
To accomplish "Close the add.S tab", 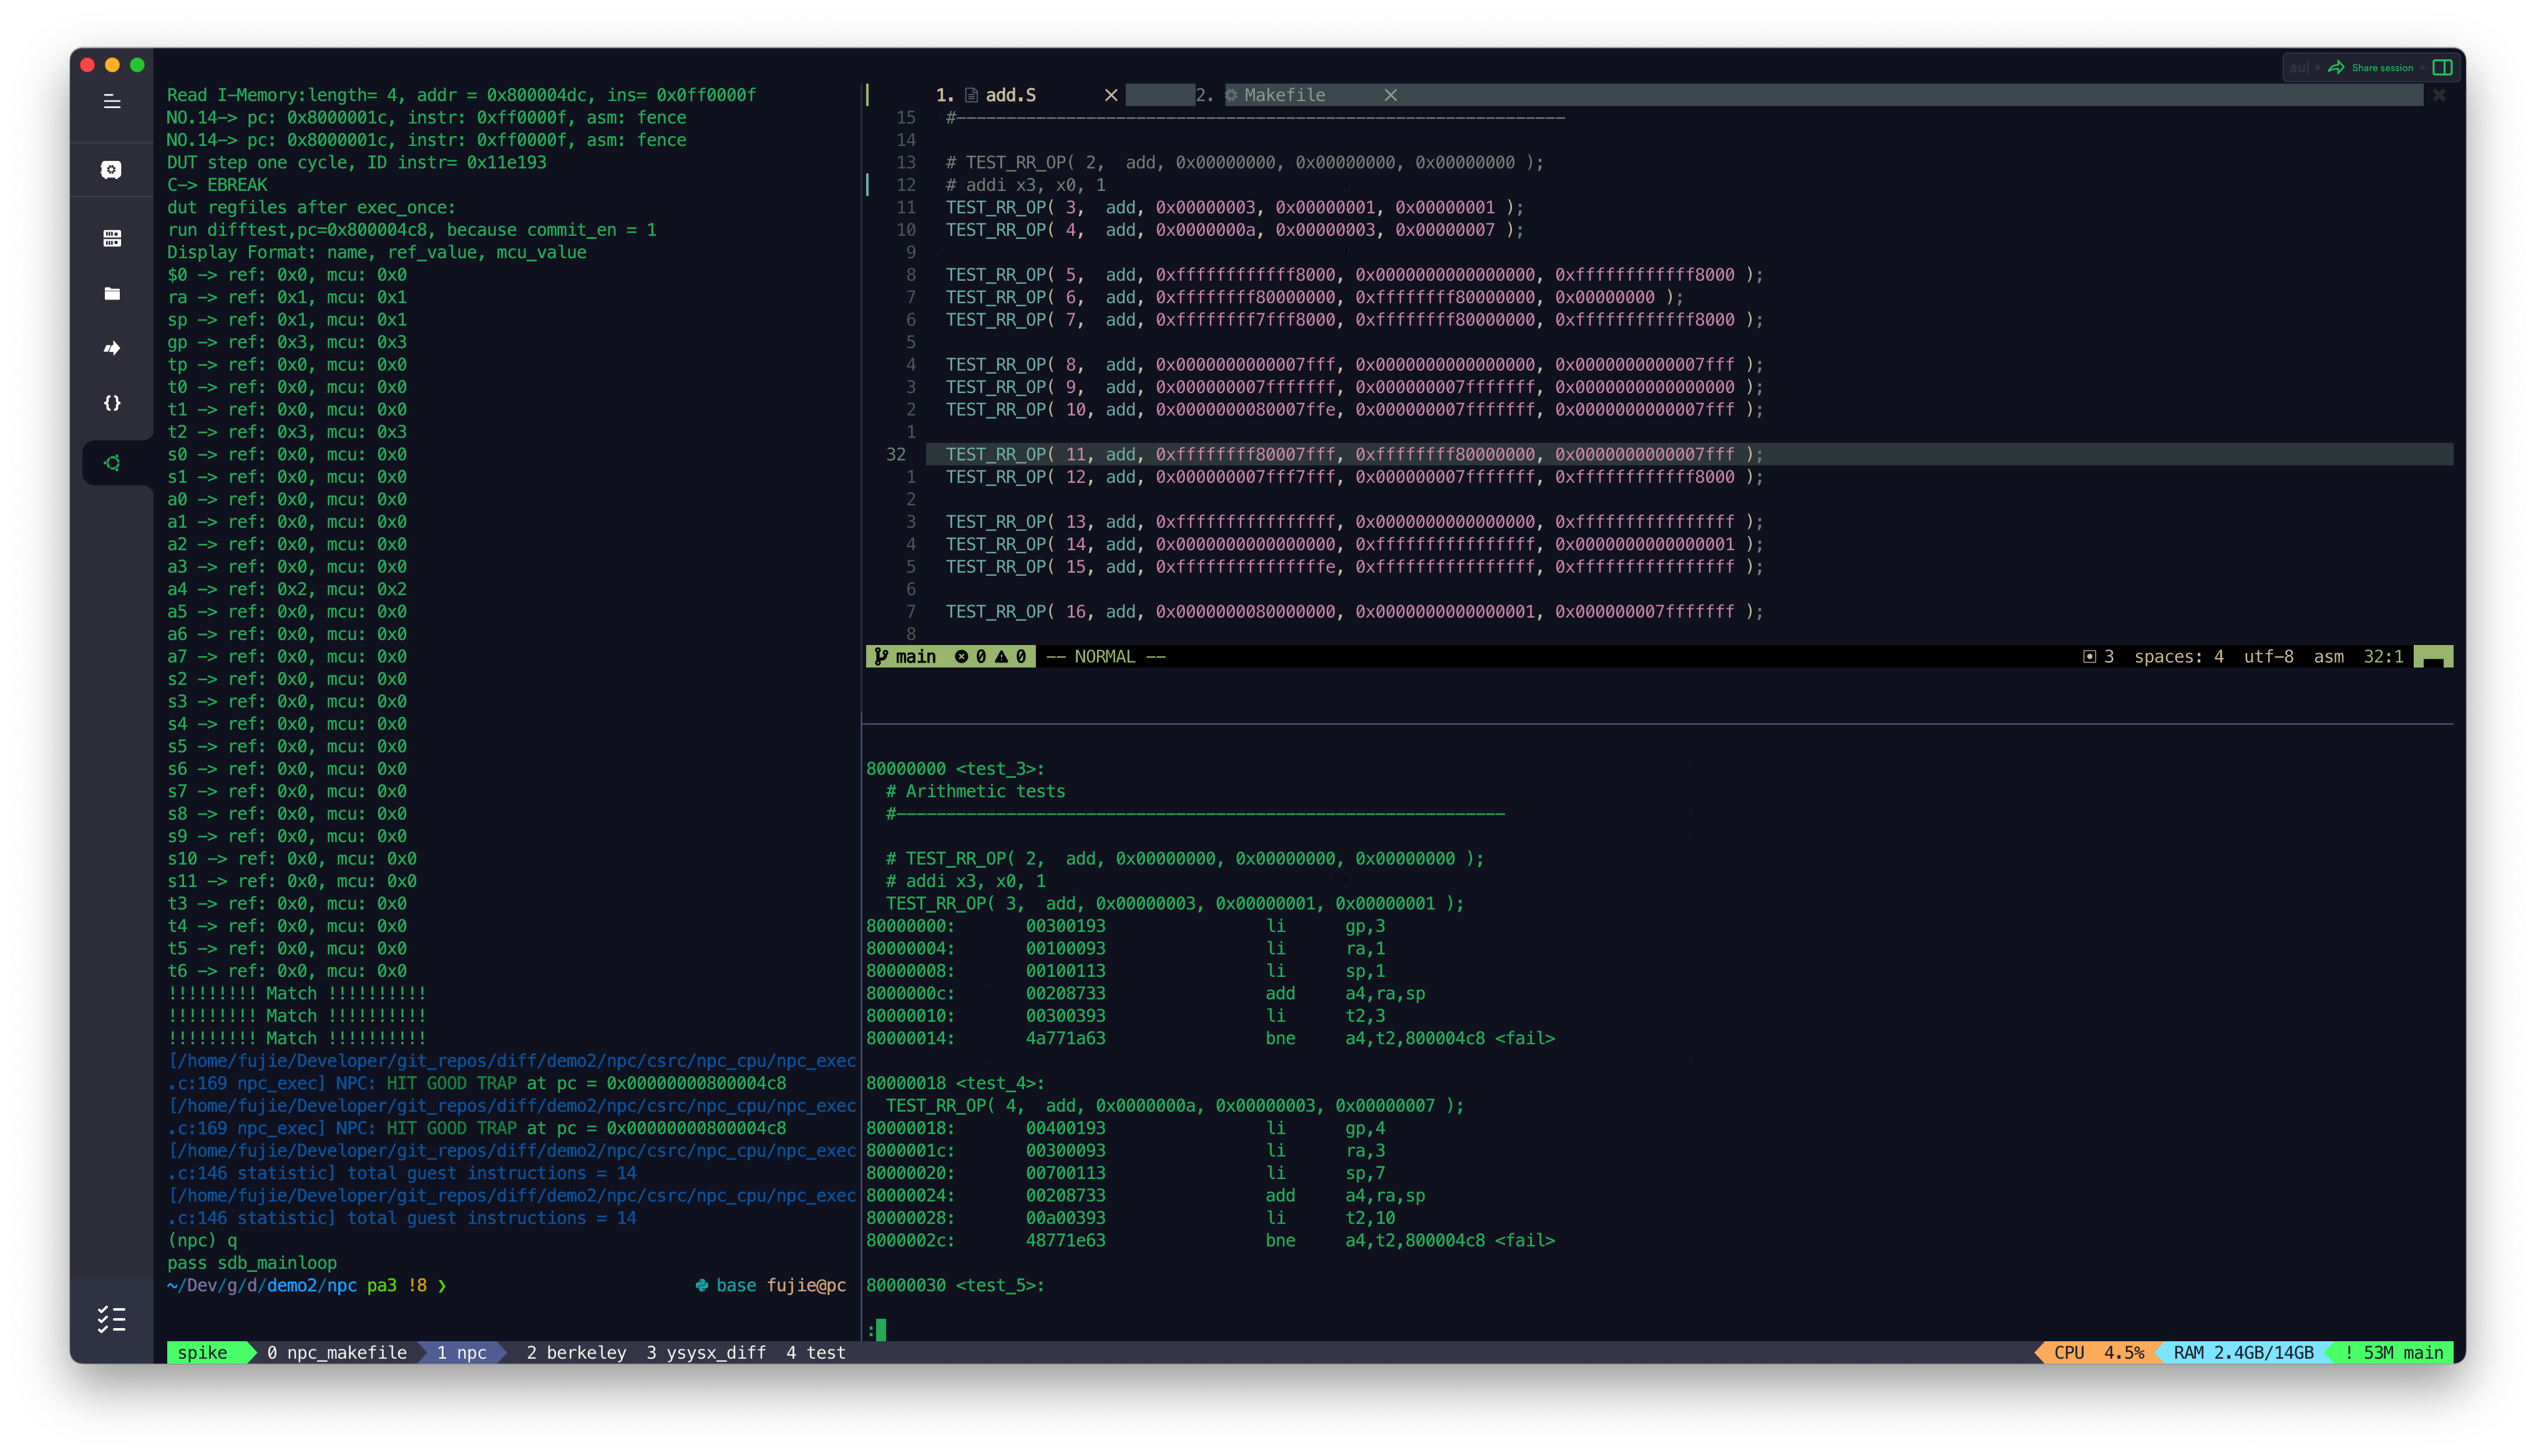I will [1111, 95].
